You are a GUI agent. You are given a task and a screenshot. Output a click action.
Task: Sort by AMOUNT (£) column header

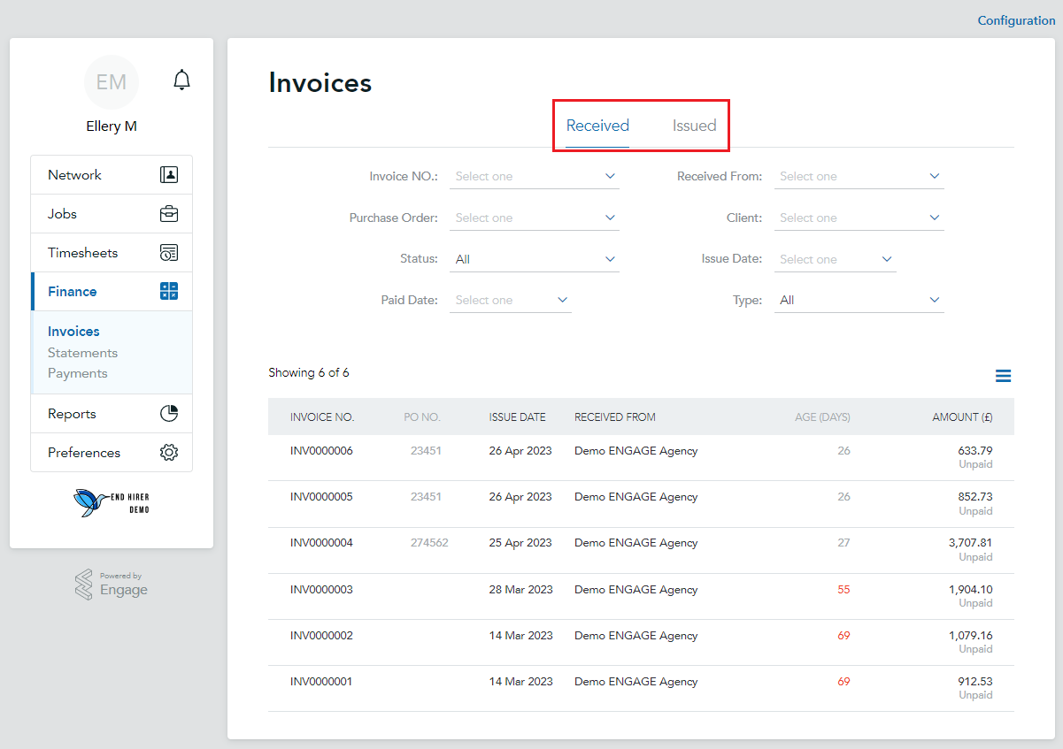[x=962, y=417]
